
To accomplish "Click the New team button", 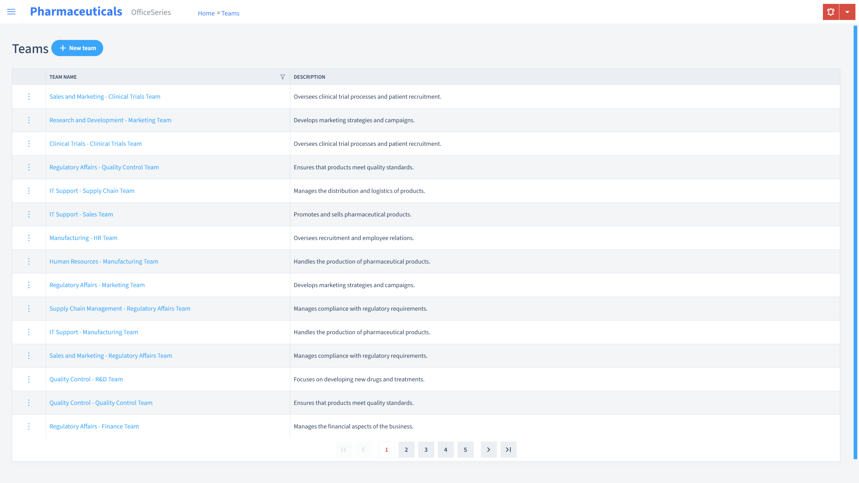I will 77,48.
